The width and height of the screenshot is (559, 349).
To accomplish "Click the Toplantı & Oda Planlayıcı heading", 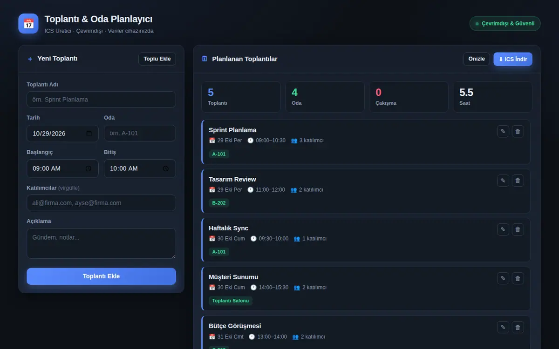I will 98,20.
